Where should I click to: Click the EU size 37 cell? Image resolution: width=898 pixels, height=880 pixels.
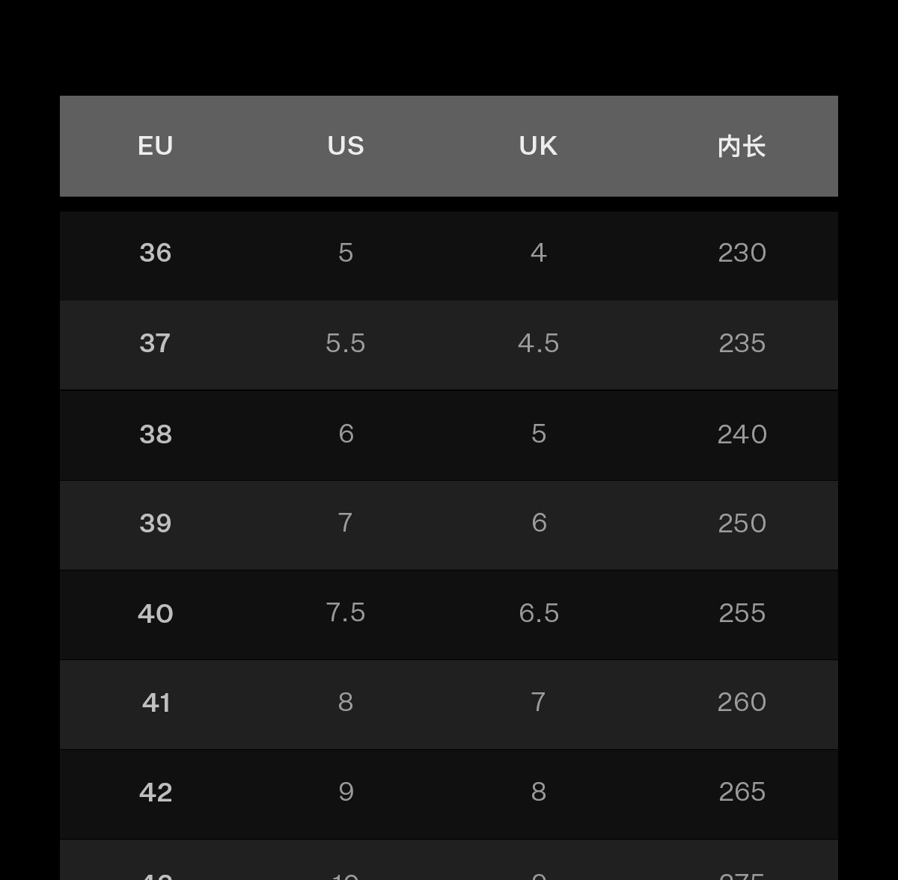pyautogui.click(x=155, y=344)
